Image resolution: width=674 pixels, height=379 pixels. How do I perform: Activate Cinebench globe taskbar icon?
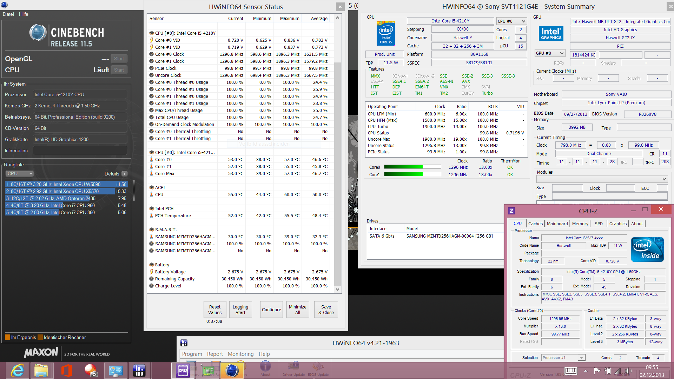tap(232, 371)
